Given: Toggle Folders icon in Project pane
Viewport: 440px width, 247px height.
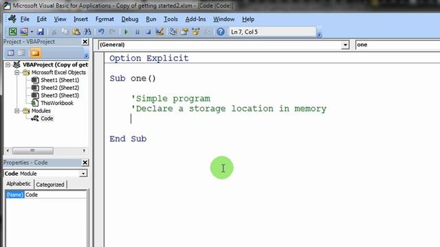Looking at the screenshot, I should pyautogui.click(x=35, y=53).
